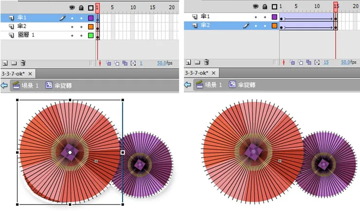
Task: Select layer 傘2 in three-layer timeline
Action: (48, 27)
